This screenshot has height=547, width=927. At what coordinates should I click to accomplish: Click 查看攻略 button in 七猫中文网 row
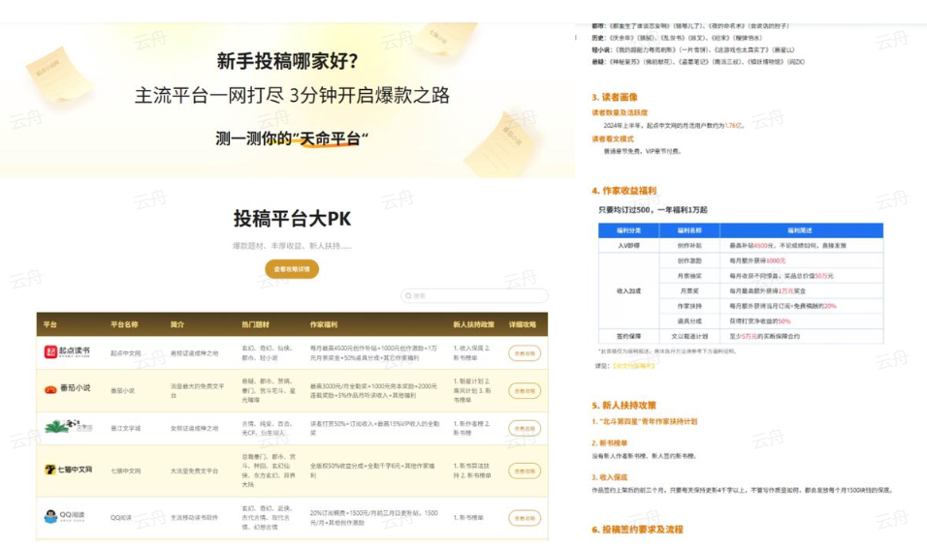click(x=525, y=471)
